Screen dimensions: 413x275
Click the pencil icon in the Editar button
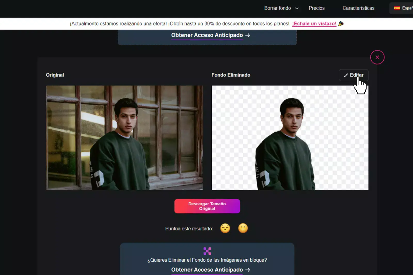346,75
